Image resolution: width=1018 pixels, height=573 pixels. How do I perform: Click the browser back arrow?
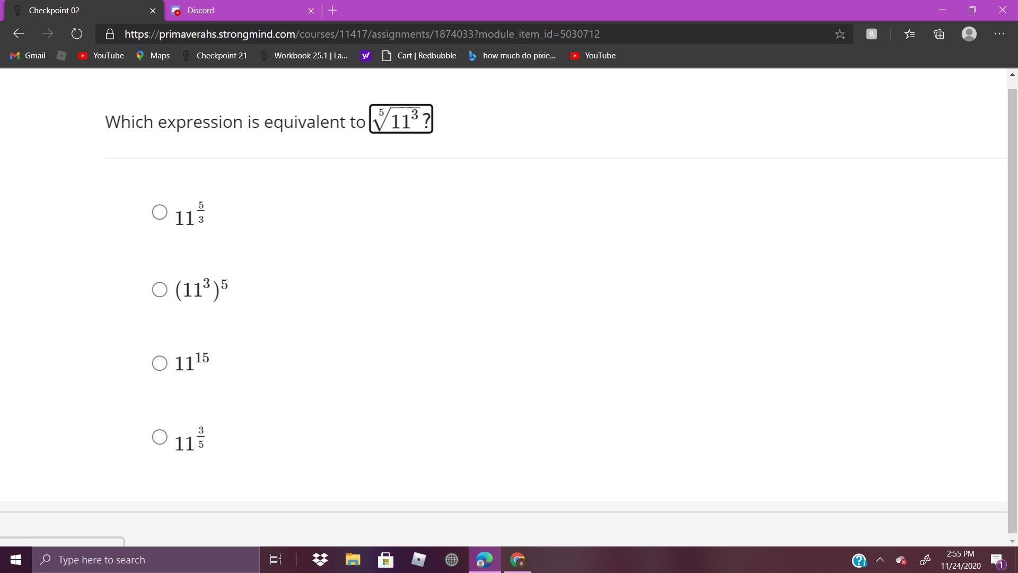coord(19,34)
